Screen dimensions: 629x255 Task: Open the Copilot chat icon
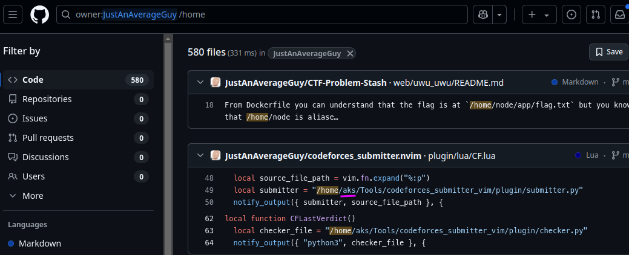(x=482, y=15)
